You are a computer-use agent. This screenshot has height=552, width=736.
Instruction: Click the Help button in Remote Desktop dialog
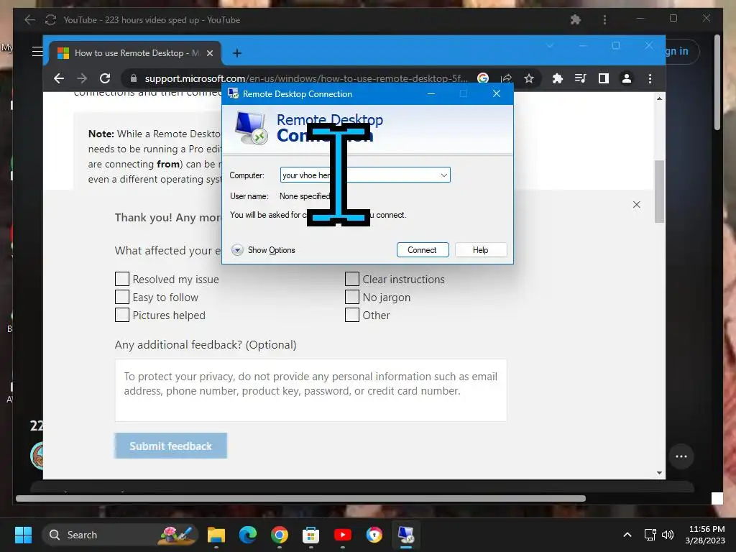(x=481, y=249)
